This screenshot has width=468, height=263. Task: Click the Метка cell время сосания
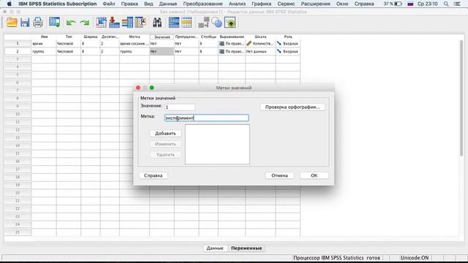point(135,44)
